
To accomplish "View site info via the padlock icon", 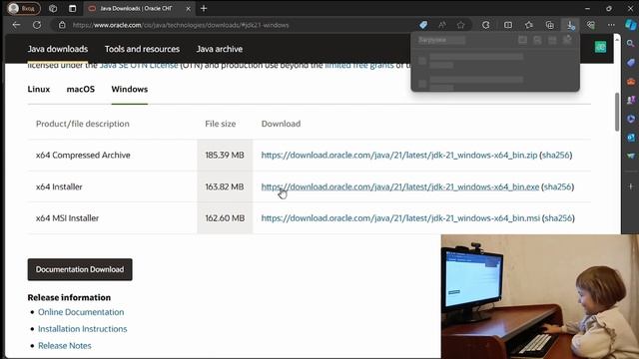I will pos(62,25).
